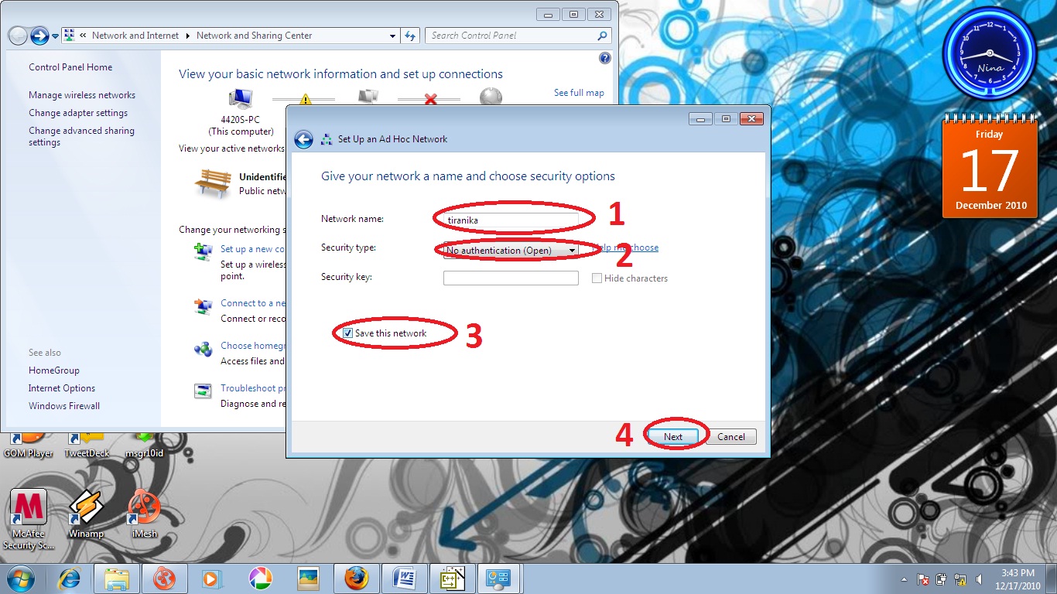Refresh the Control Panel address bar
This screenshot has height=594, width=1057.
411,36
